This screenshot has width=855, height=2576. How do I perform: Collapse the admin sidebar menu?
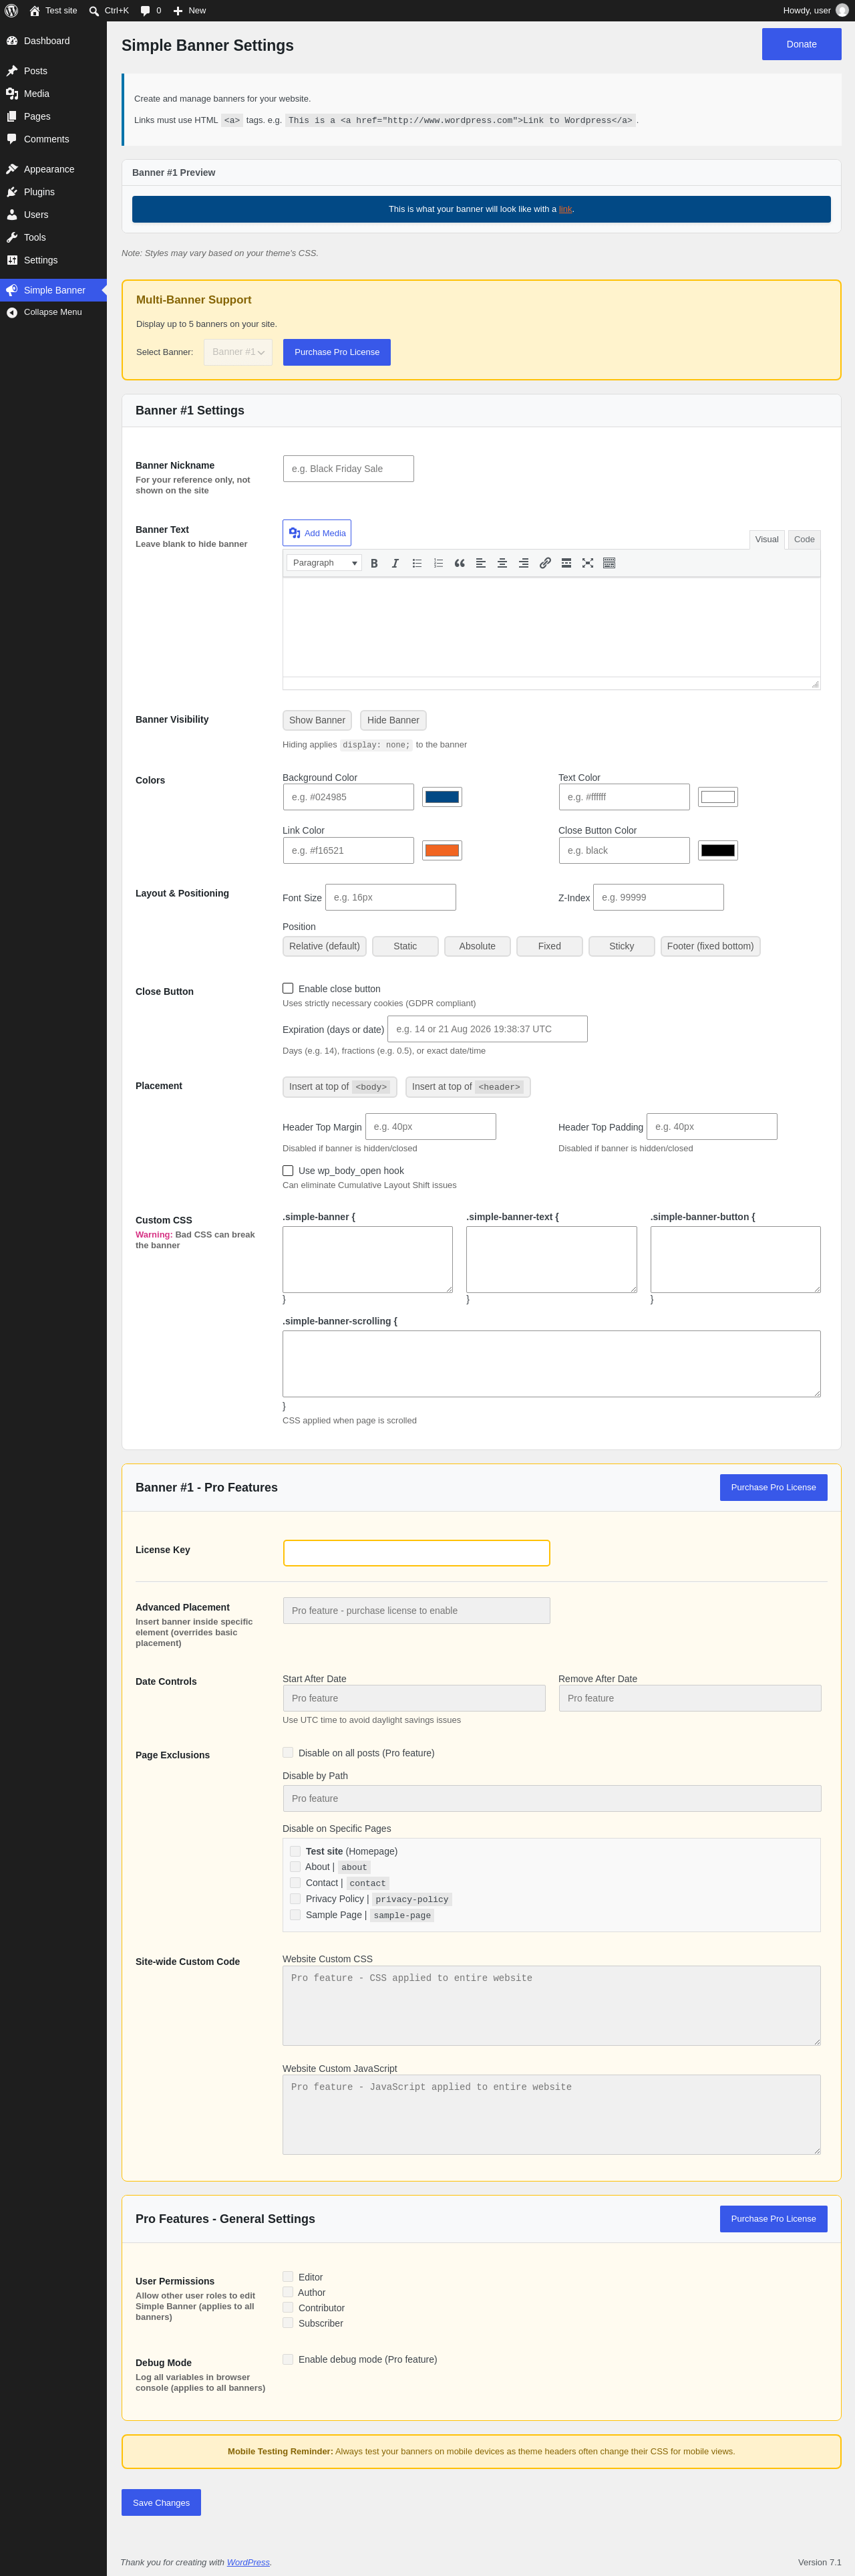[x=53, y=312]
